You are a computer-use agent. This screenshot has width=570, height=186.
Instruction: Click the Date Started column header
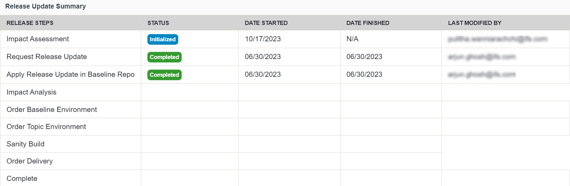(x=266, y=23)
